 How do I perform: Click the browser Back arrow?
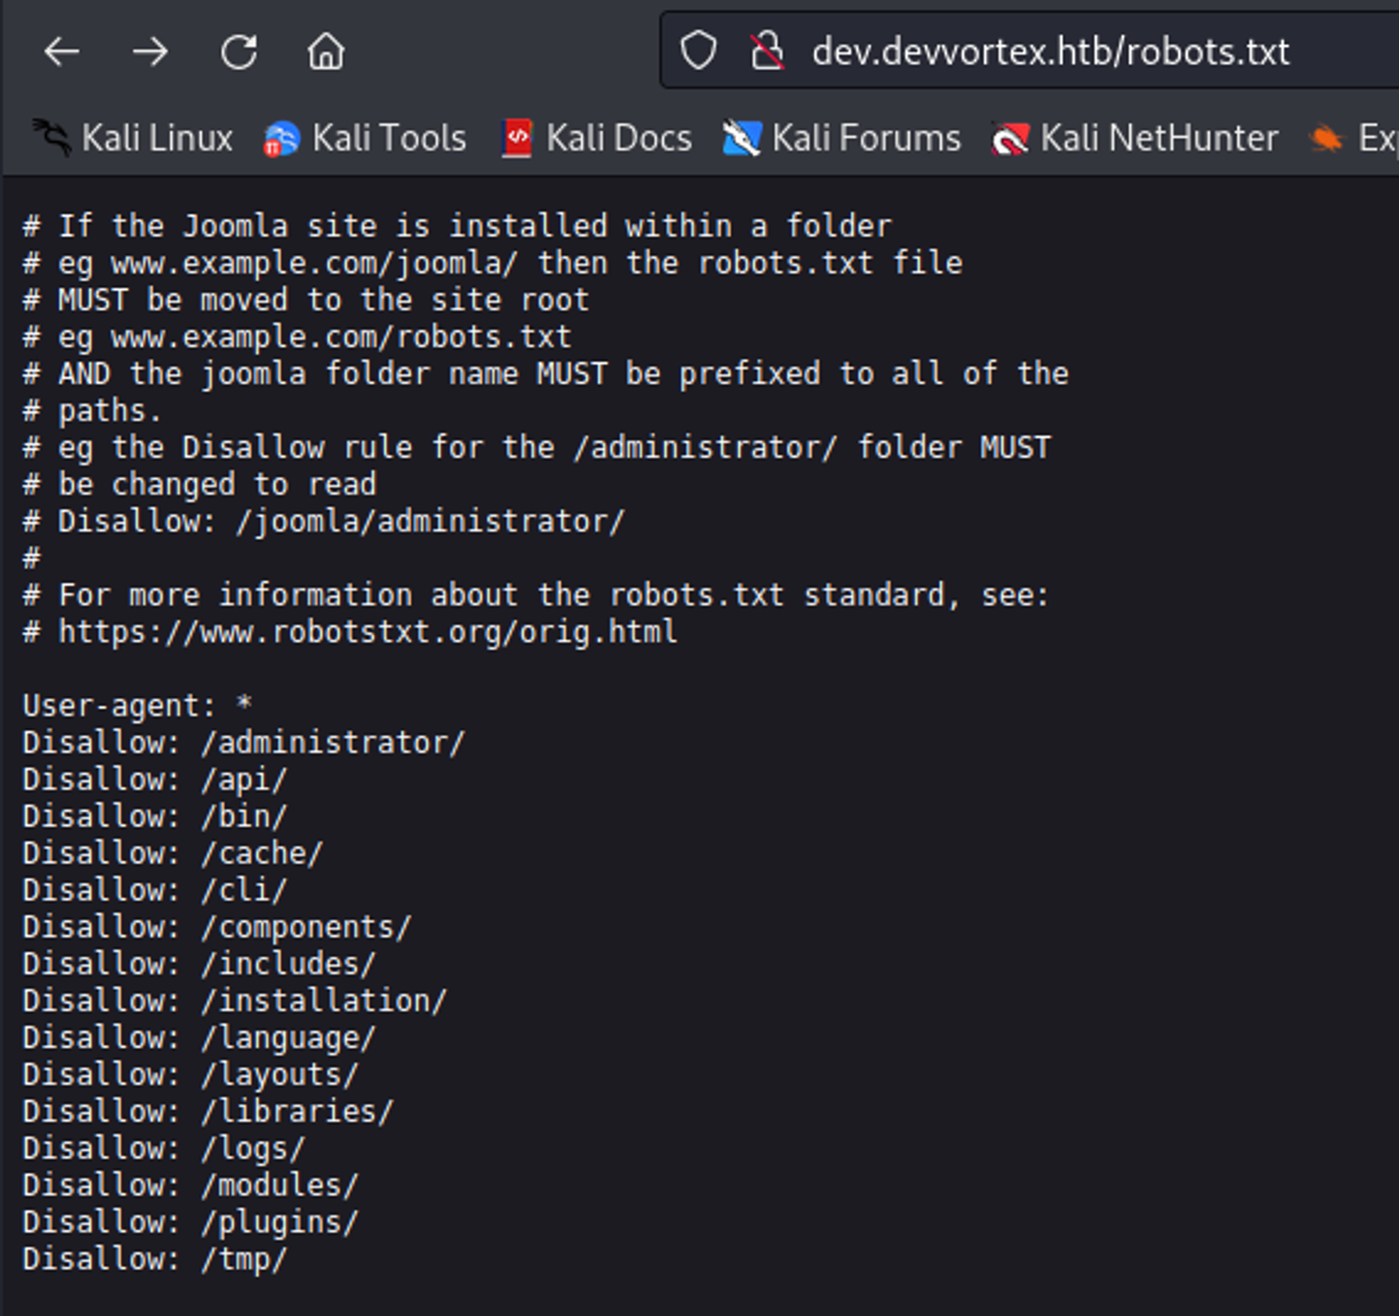click(61, 52)
